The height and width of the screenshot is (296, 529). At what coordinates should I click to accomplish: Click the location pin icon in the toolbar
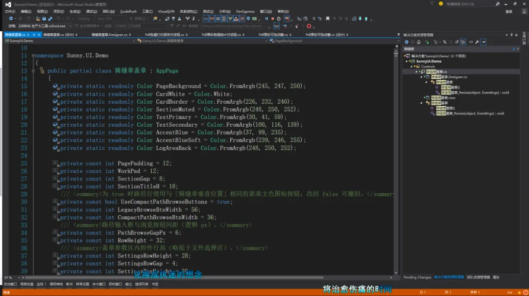point(248,19)
